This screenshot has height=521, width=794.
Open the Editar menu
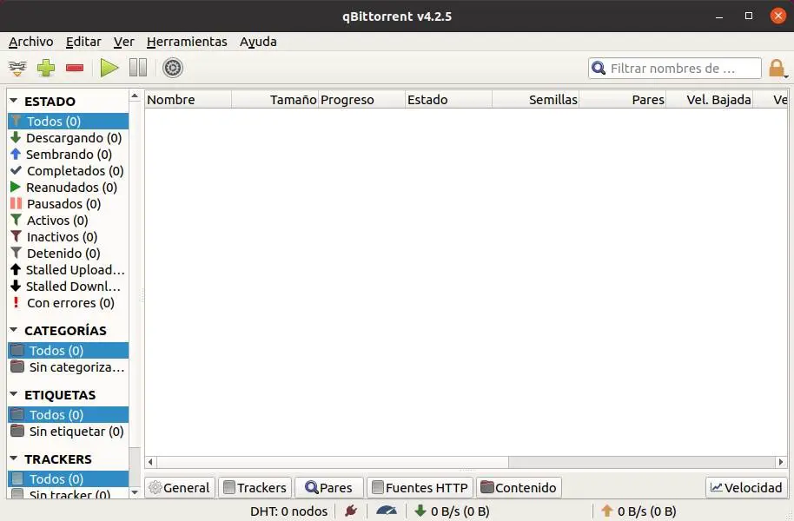(x=83, y=42)
